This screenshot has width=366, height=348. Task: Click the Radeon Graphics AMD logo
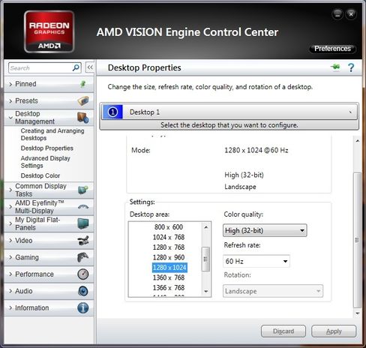(x=49, y=31)
